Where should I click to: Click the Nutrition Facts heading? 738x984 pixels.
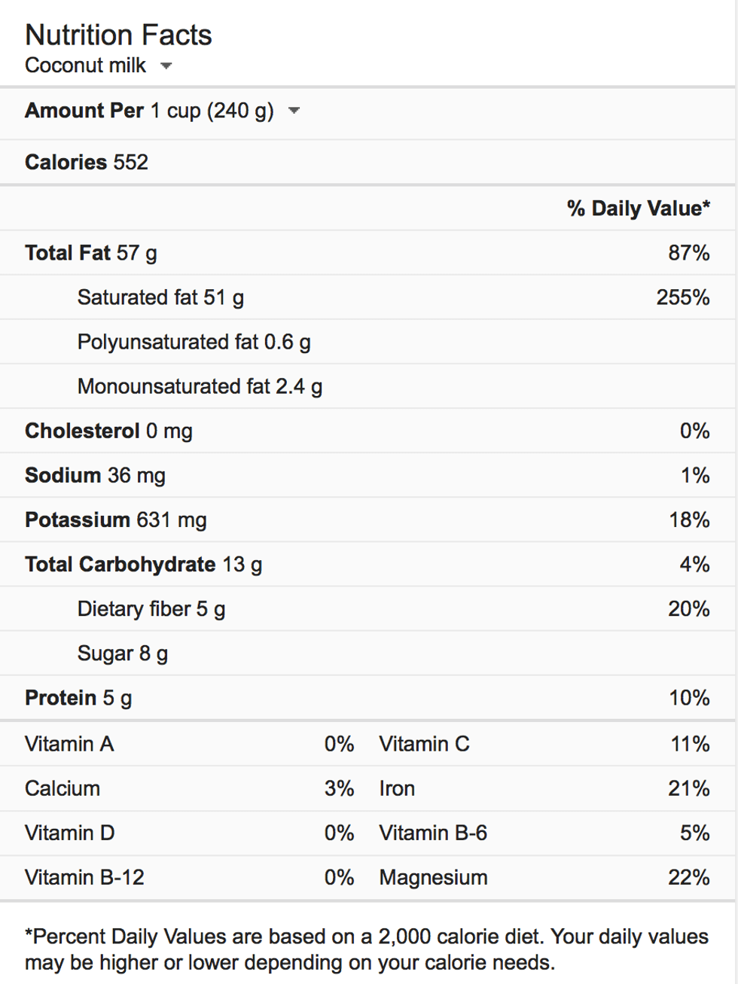[118, 35]
